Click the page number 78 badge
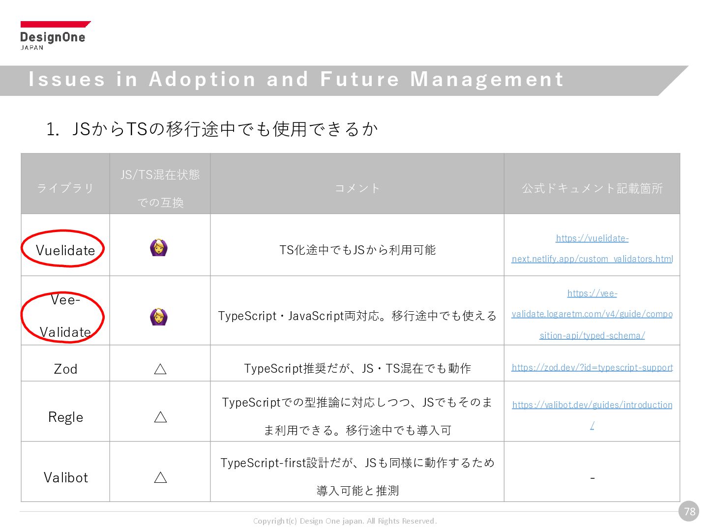This screenshot has width=708, height=531. pyautogui.click(x=689, y=511)
